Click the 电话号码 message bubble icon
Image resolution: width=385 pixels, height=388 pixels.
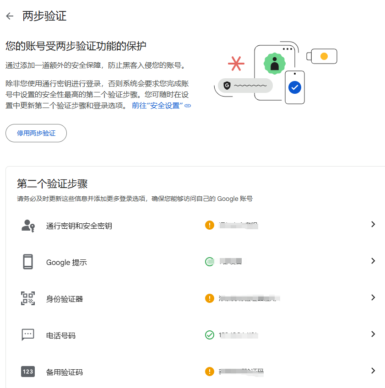[x=28, y=334]
